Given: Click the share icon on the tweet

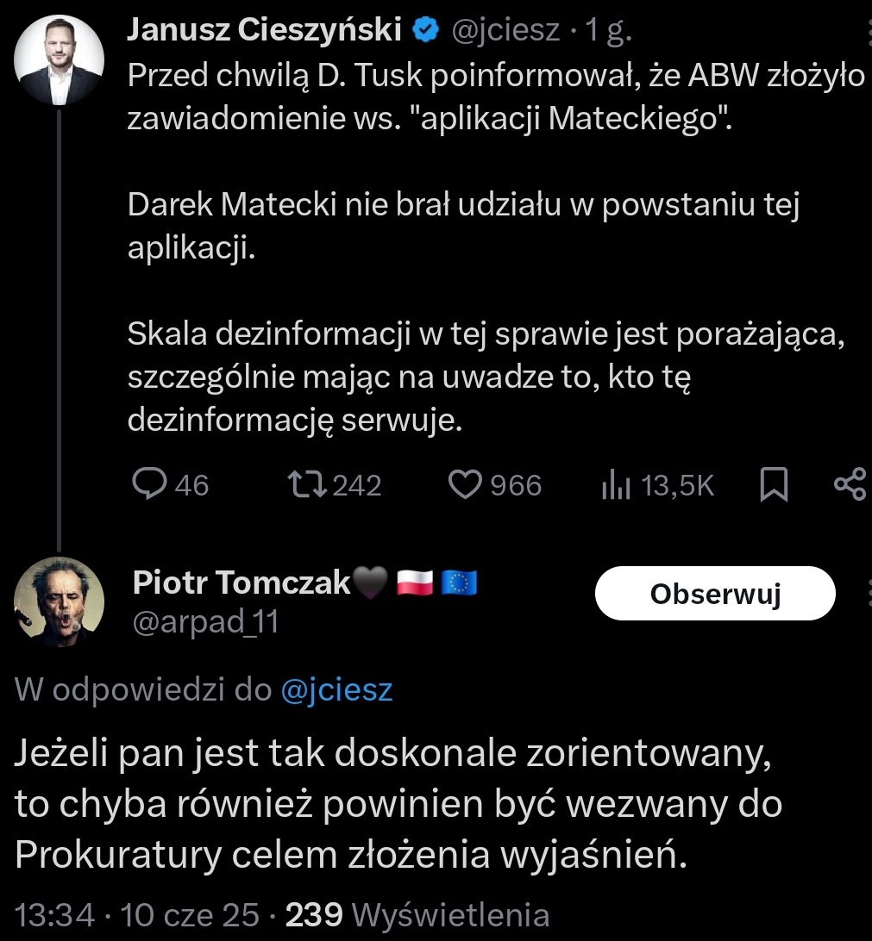Looking at the screenshot, I should (850, 485).
